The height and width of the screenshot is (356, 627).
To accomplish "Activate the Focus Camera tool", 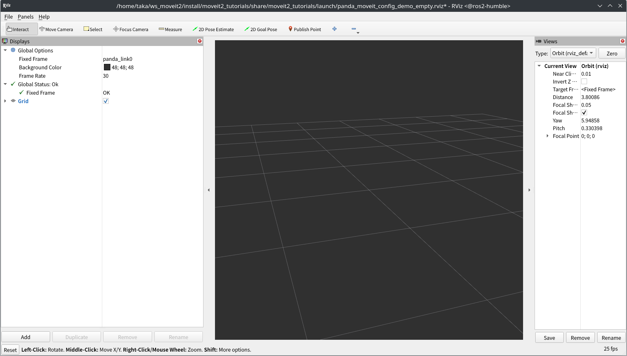I will click(131, 29).
